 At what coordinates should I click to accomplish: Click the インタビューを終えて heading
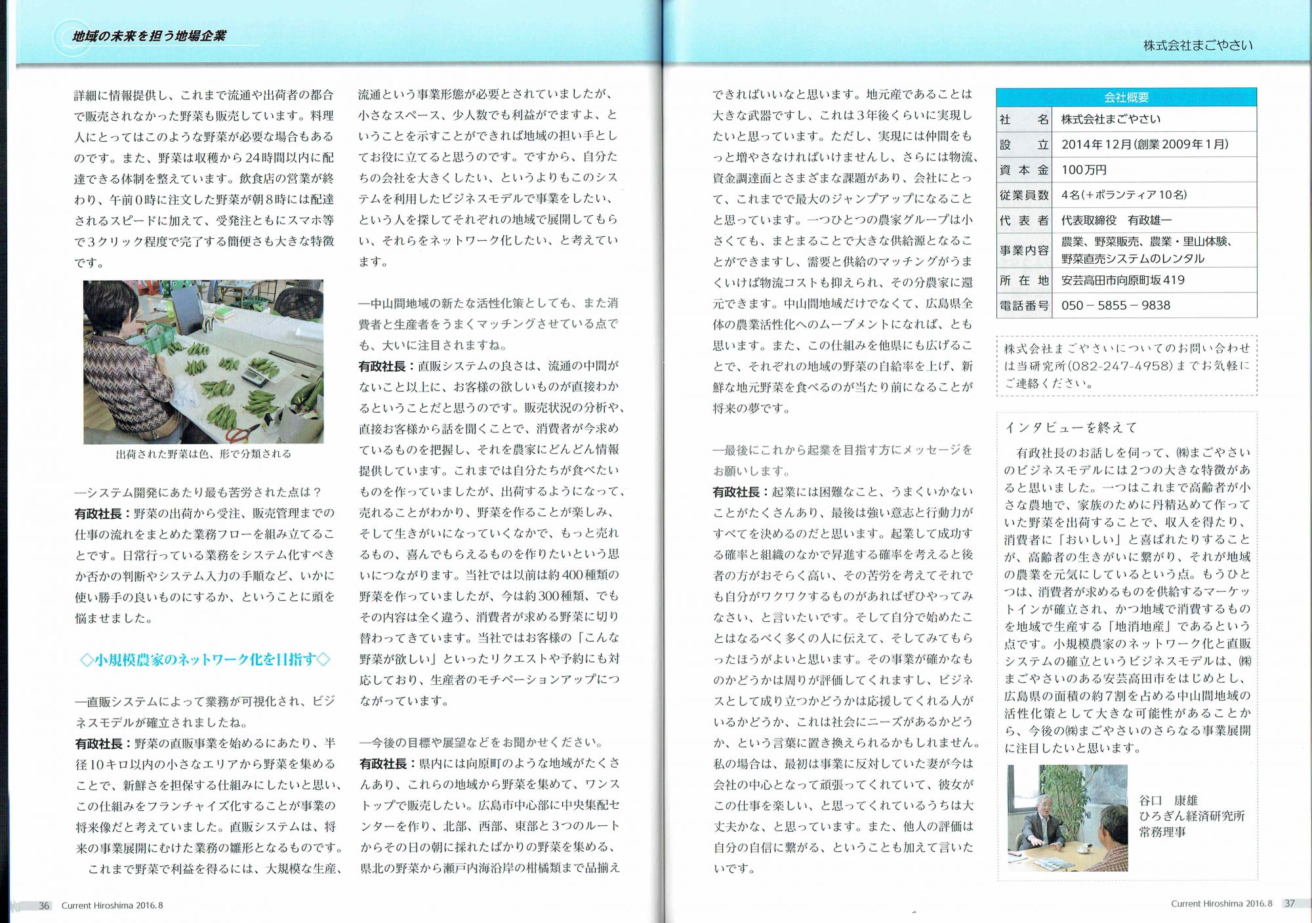point(1071,427)
